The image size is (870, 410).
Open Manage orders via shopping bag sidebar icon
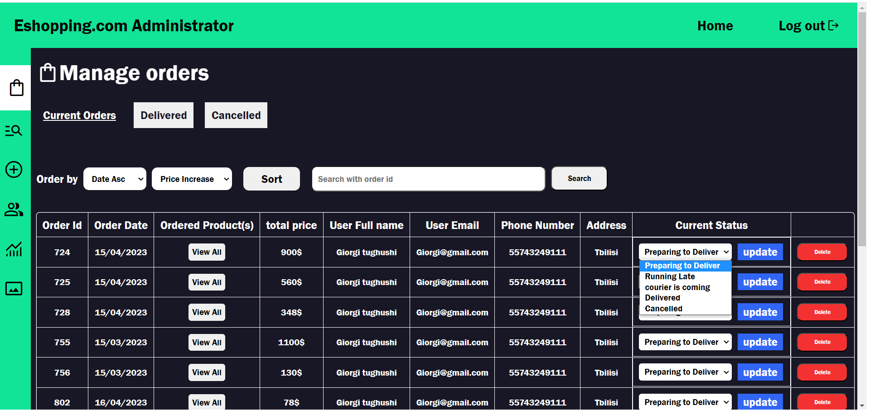[x=16, y=87]
